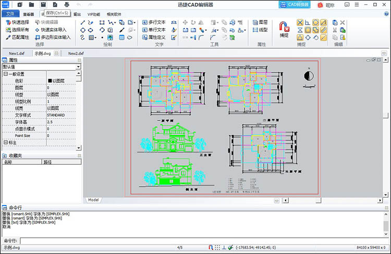Toggle the perpendicular angle snap mode
The image size is (391, 254).
[308, 23]
